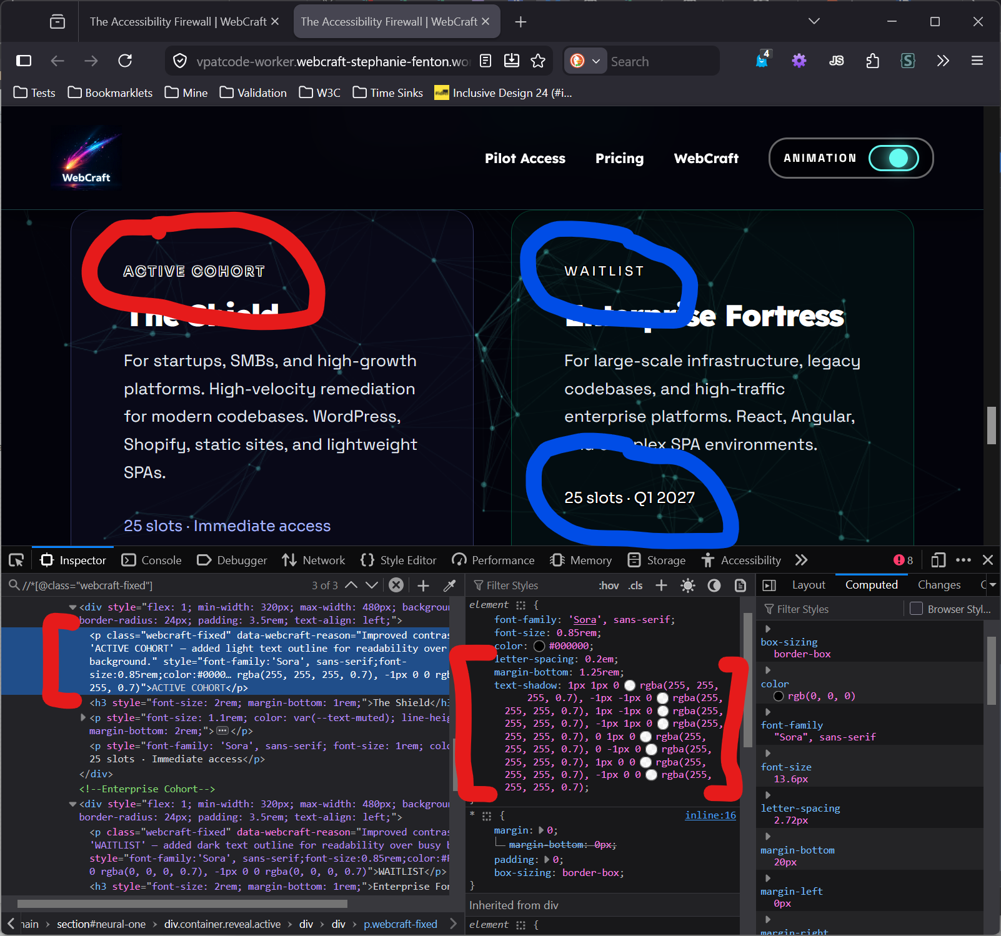Click the Stylus S extension icon
Viewport: 1001px width, 936px height.
(x=908, y=61)
